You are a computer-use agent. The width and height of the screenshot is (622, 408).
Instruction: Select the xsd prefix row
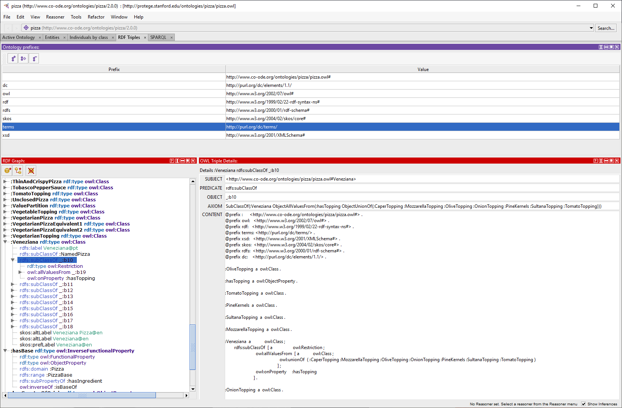click(311, 135)
